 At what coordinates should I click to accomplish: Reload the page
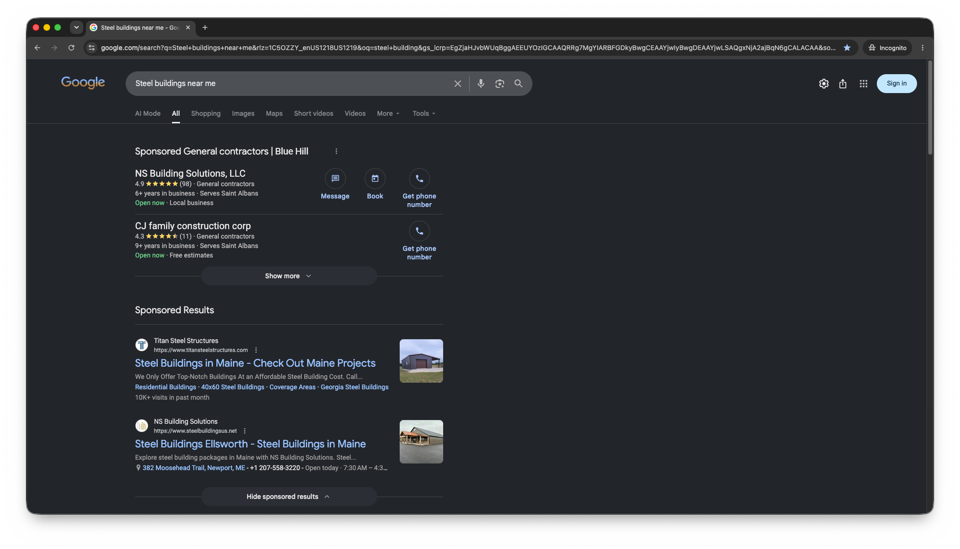(71, 48)
